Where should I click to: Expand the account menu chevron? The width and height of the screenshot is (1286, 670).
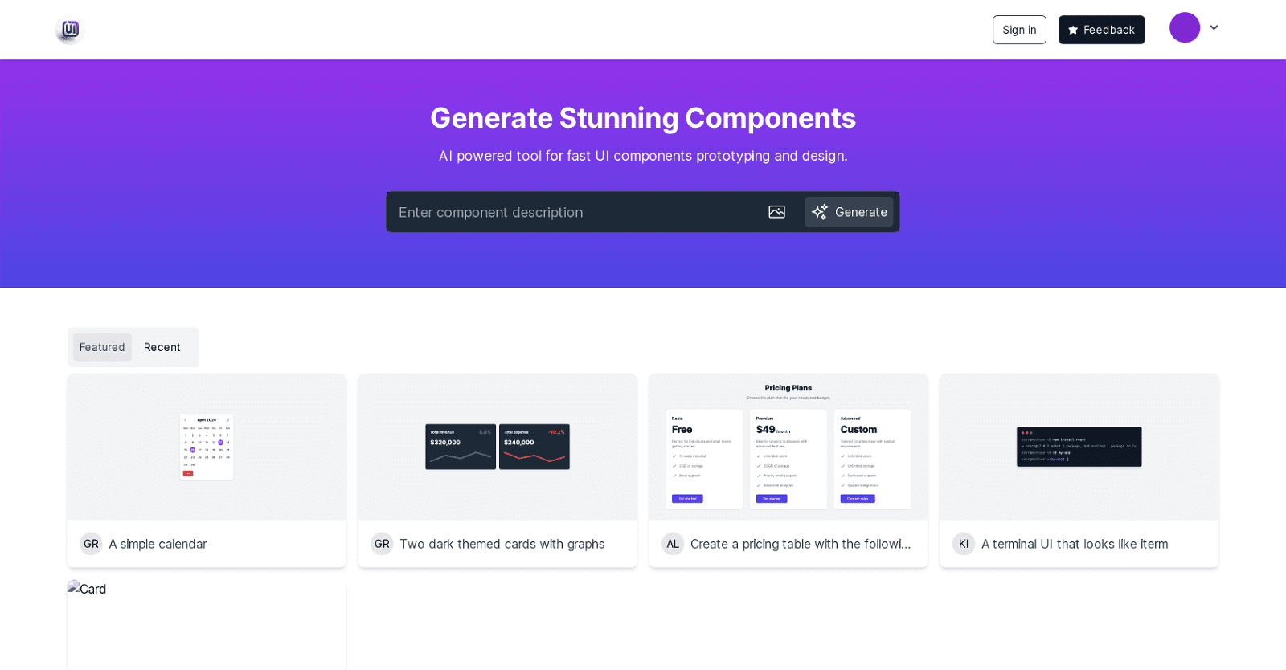click(x=1214, y=28)
